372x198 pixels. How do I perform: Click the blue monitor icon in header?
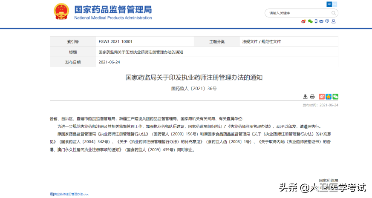(x=327, y=21)
